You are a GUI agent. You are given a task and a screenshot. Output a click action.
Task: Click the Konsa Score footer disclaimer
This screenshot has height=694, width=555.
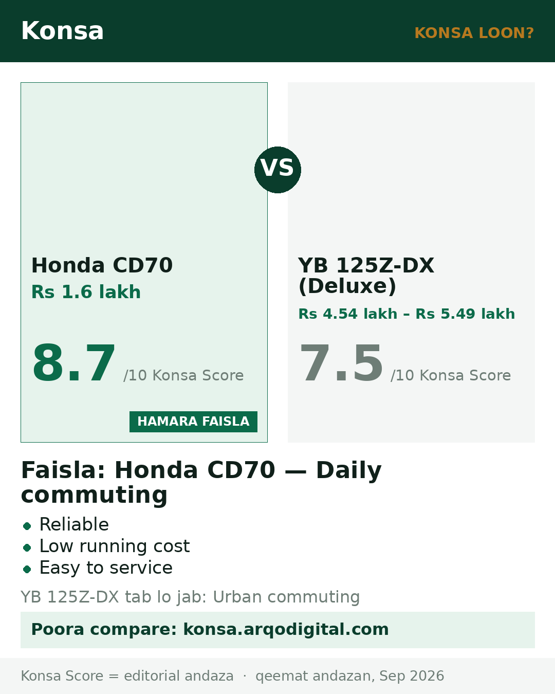click(232, 676)
